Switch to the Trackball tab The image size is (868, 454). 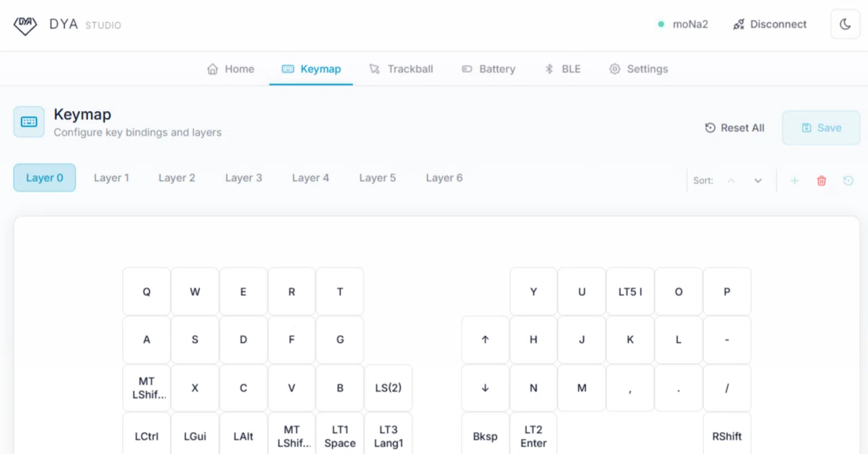(x=401, y=68)
